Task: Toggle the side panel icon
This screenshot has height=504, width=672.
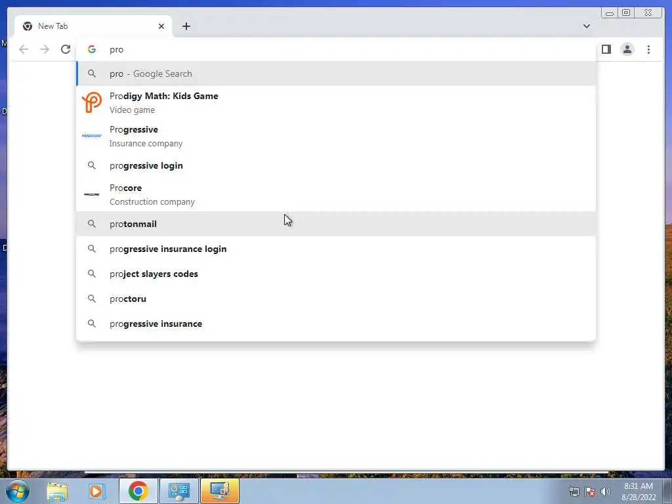Action: click(x=606, y=49)
